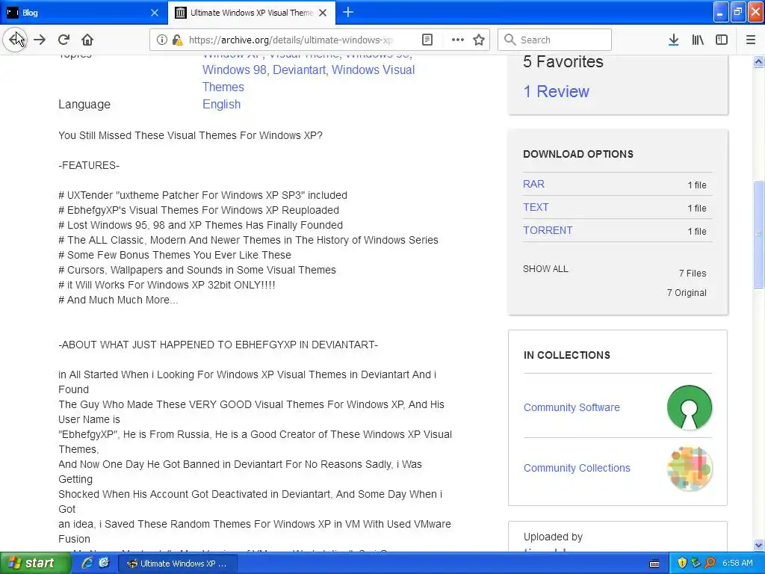The width and height of the screenshot is (765, 574).
Task: Click the '5 Favorites' text
Action: pyautogui.click(x=563, y=61)
